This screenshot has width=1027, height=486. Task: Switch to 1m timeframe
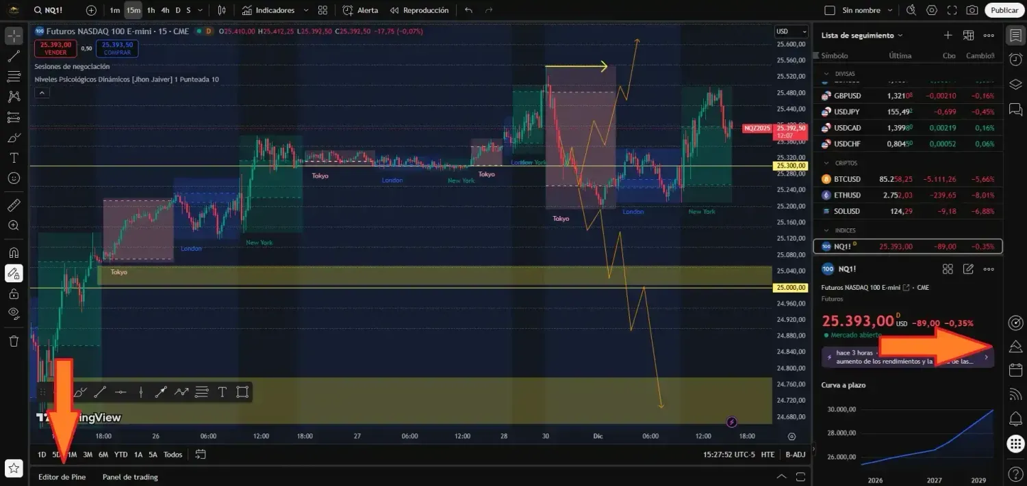(115, 10)
